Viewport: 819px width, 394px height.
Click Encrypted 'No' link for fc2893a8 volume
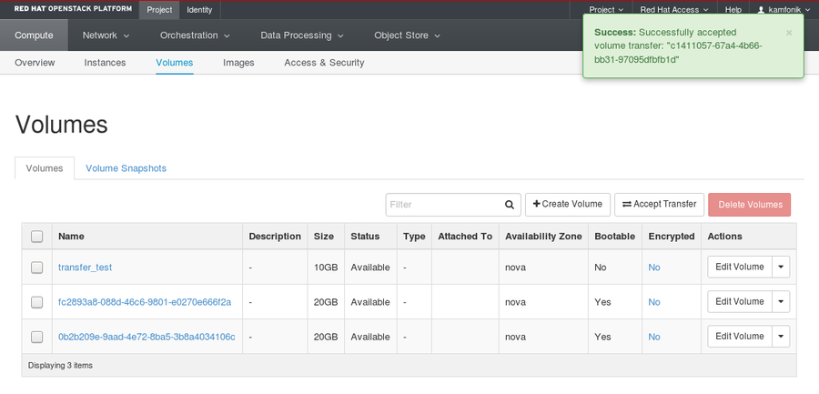click(x=654, y=302)
